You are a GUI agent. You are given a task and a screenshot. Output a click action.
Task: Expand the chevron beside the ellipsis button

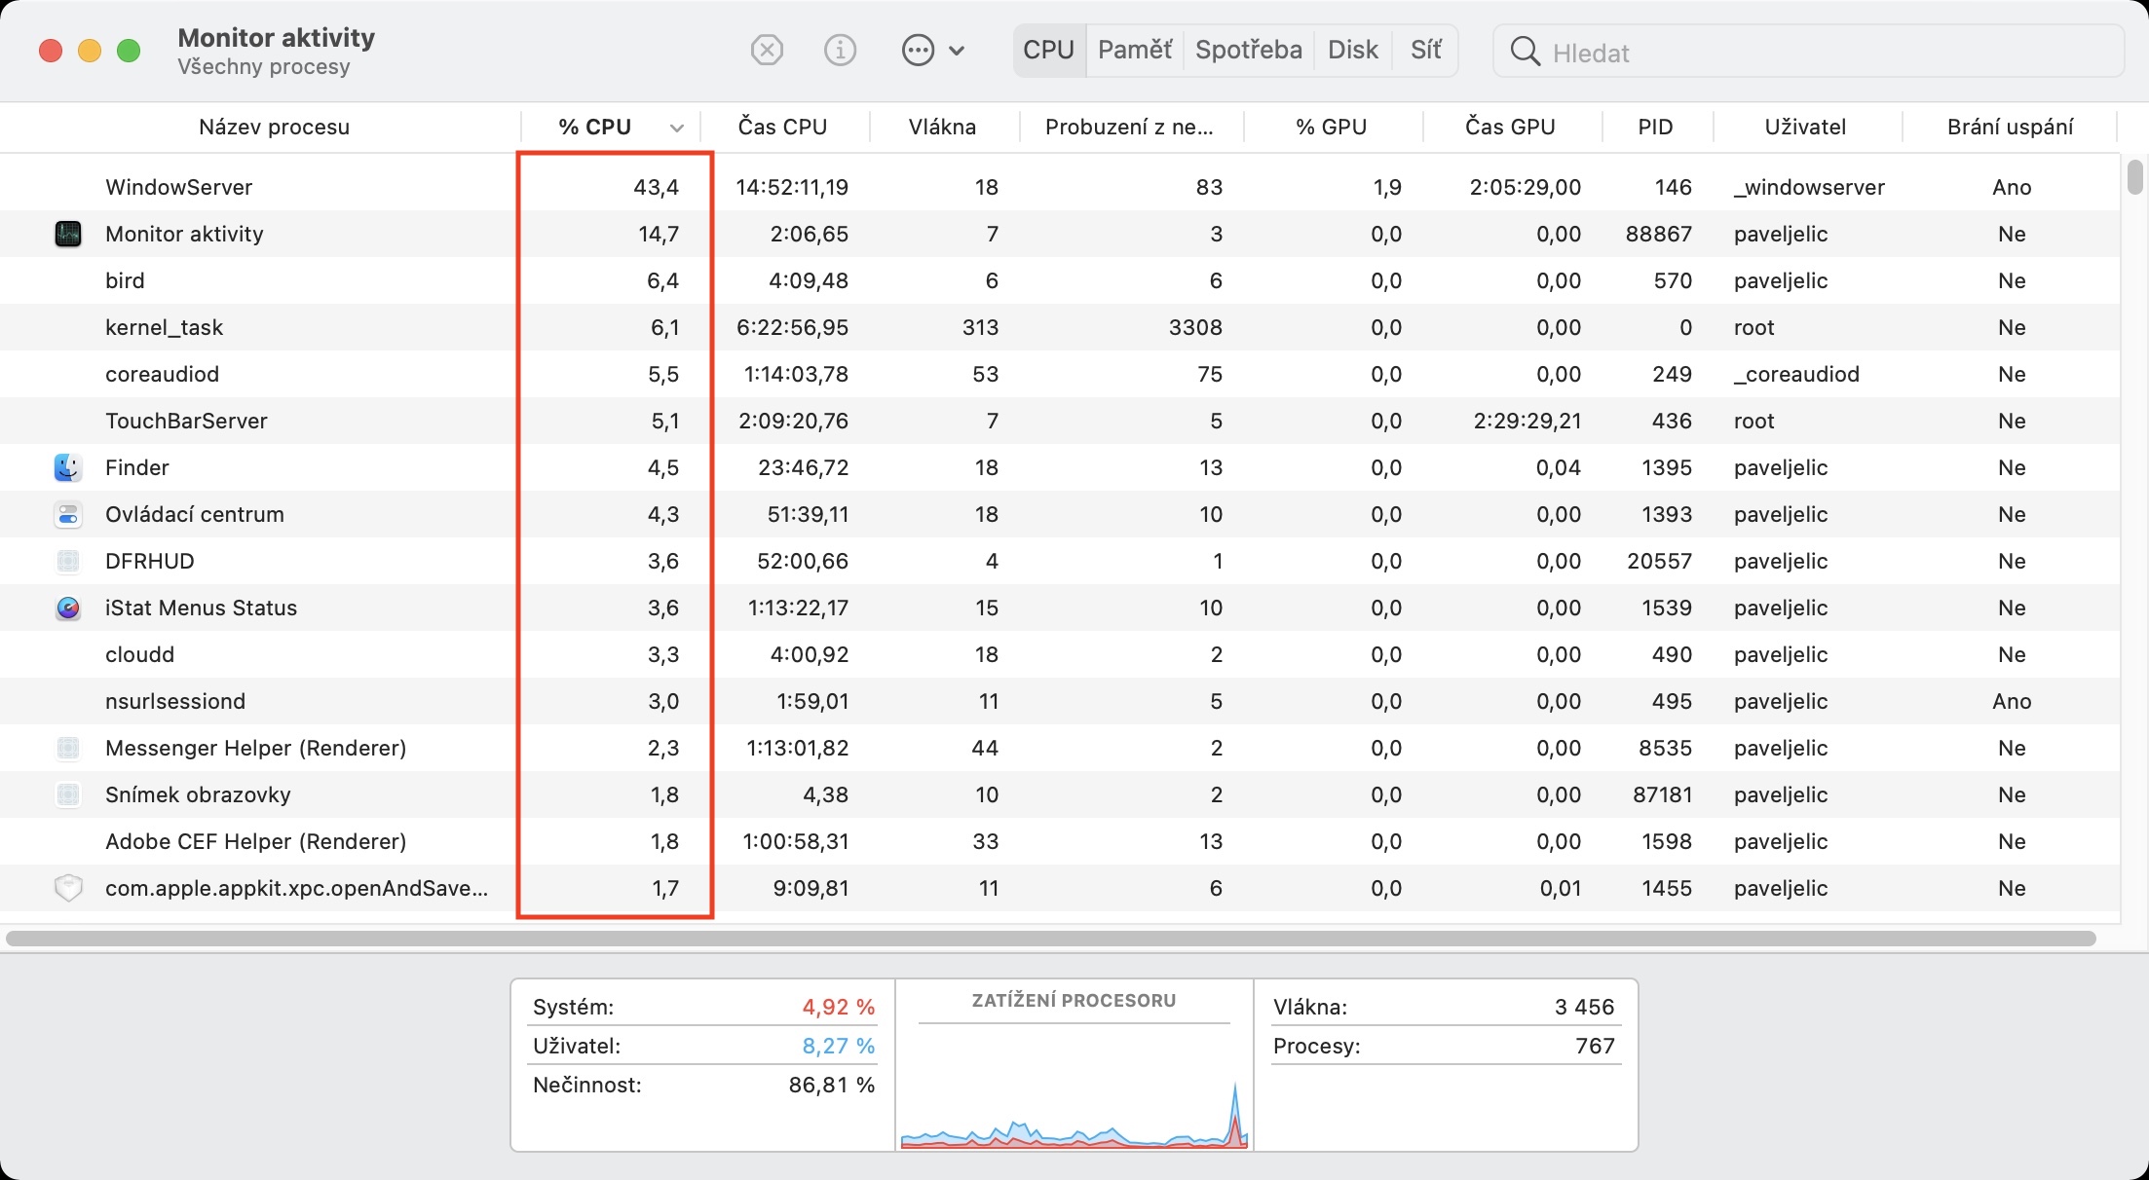pos(957,51)
